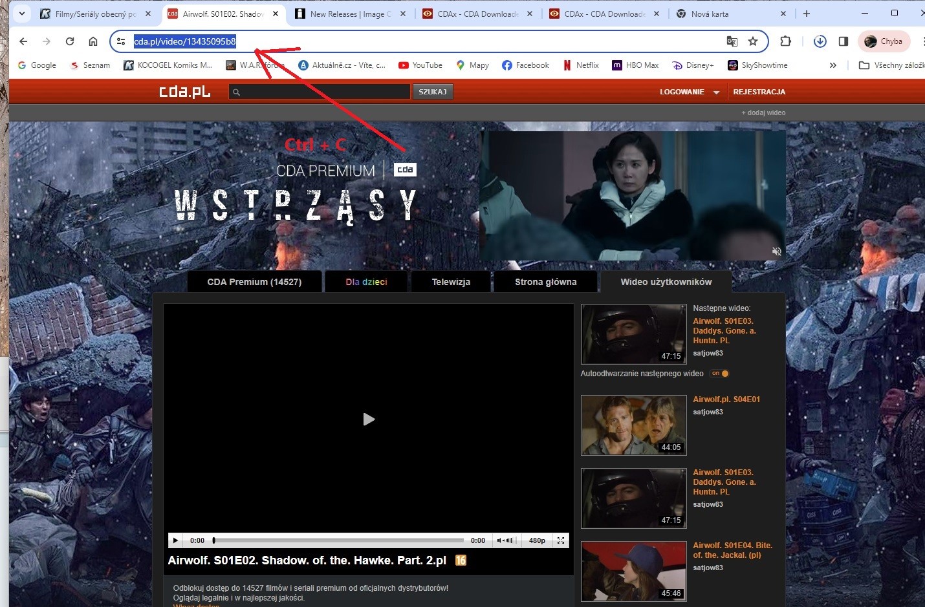Click the translate page icon in address bar
925x607 pixels.
[x=732, y=41]
